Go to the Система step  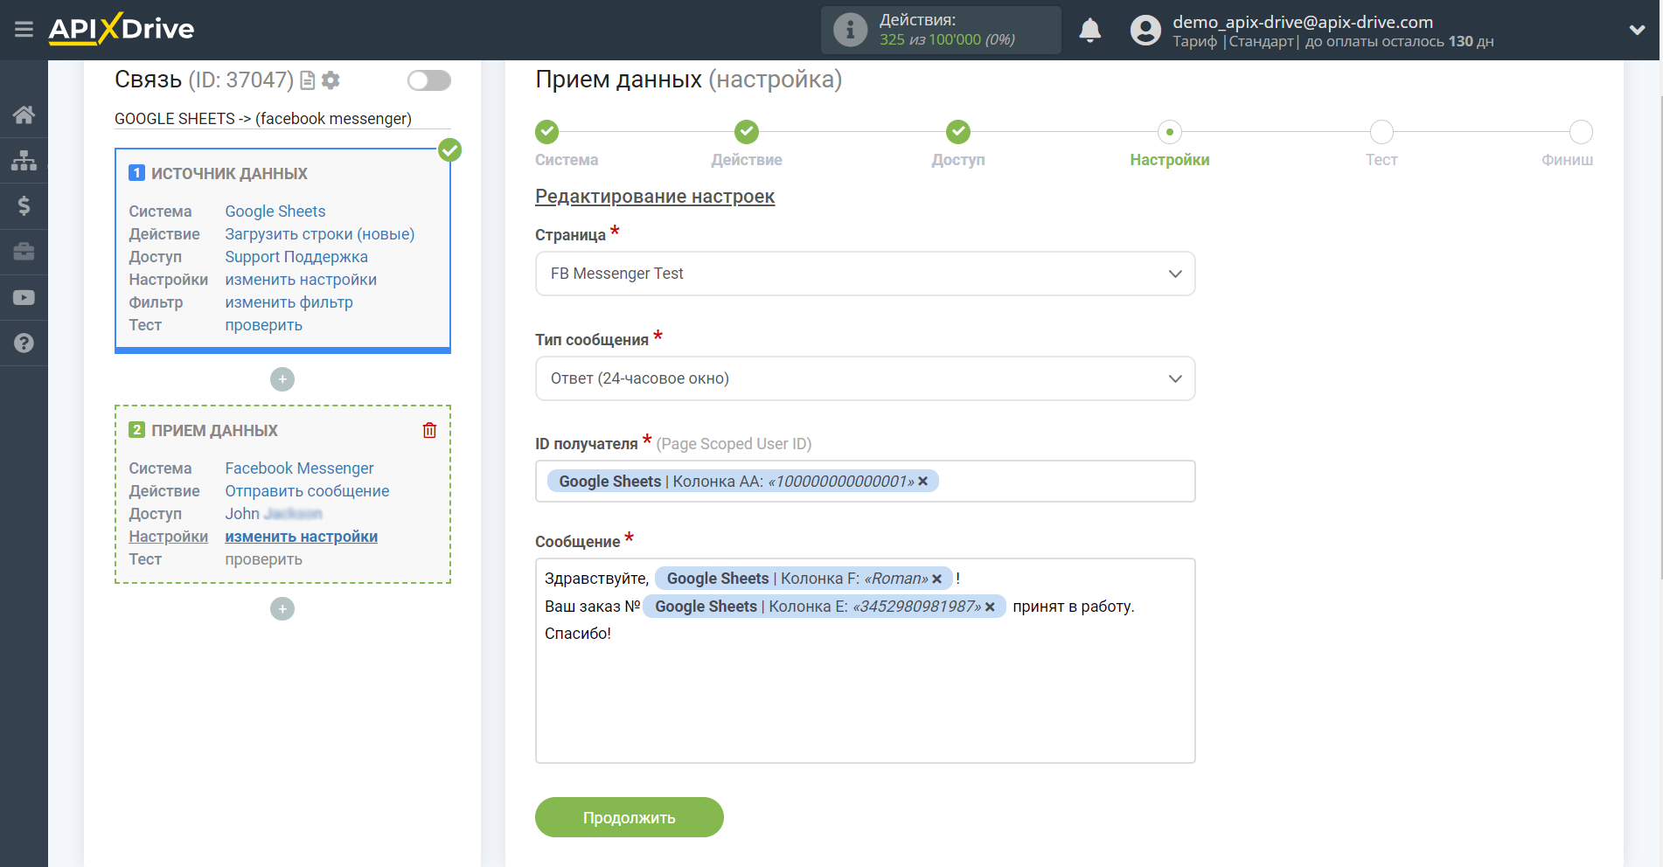(547, 132)
